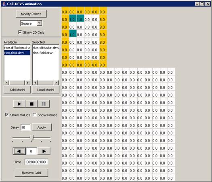Open the Square shape dropdown
The height and width of the screenshot is (182, 212).
point(39,23)
